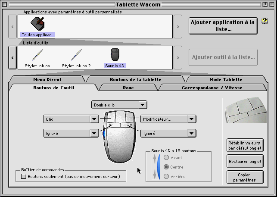Click the mouse button close-up preview image

(x=246, y=110)
